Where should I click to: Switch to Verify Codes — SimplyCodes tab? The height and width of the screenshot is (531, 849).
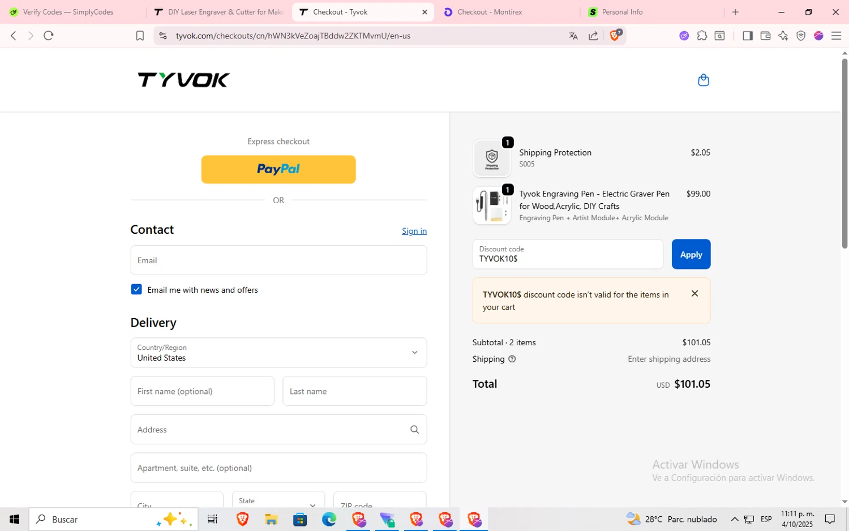point(68,12)
